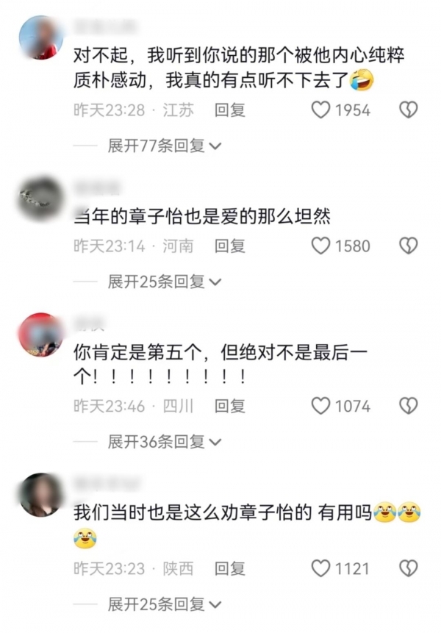441x633 pixels.
Task: Tap broken heart on the Henan comment
Action: tap(409, 246)
